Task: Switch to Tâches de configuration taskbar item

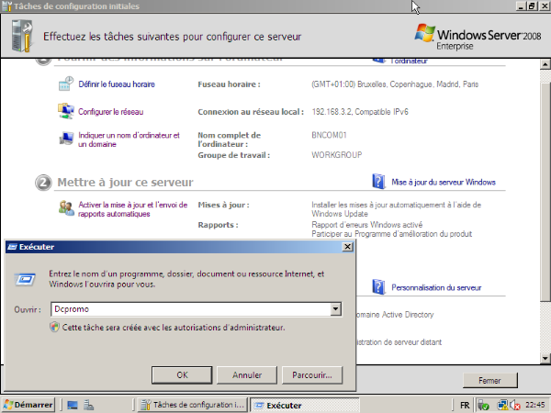Action: [193, 405]
